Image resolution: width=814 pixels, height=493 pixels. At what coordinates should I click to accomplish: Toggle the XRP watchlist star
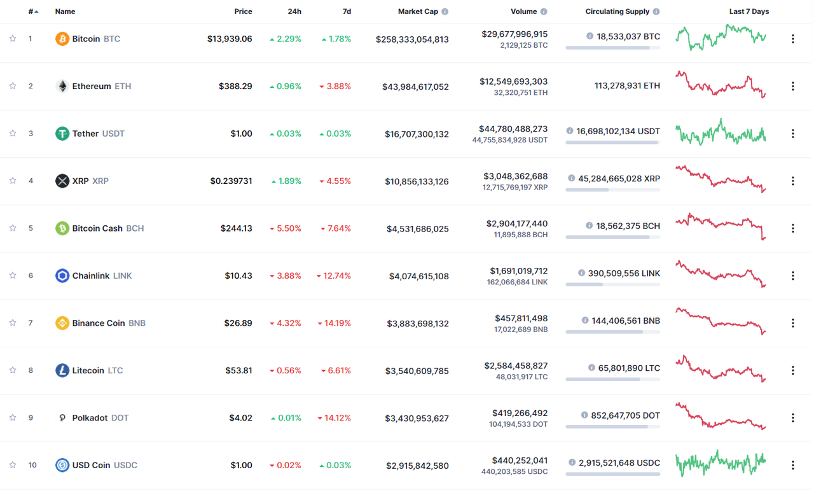13,181
